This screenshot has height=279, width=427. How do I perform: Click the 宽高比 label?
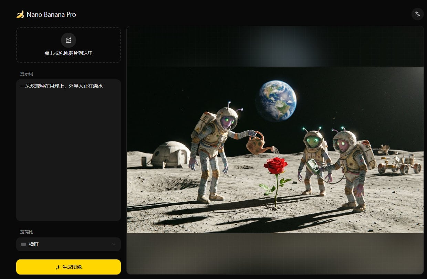point(27,232)
